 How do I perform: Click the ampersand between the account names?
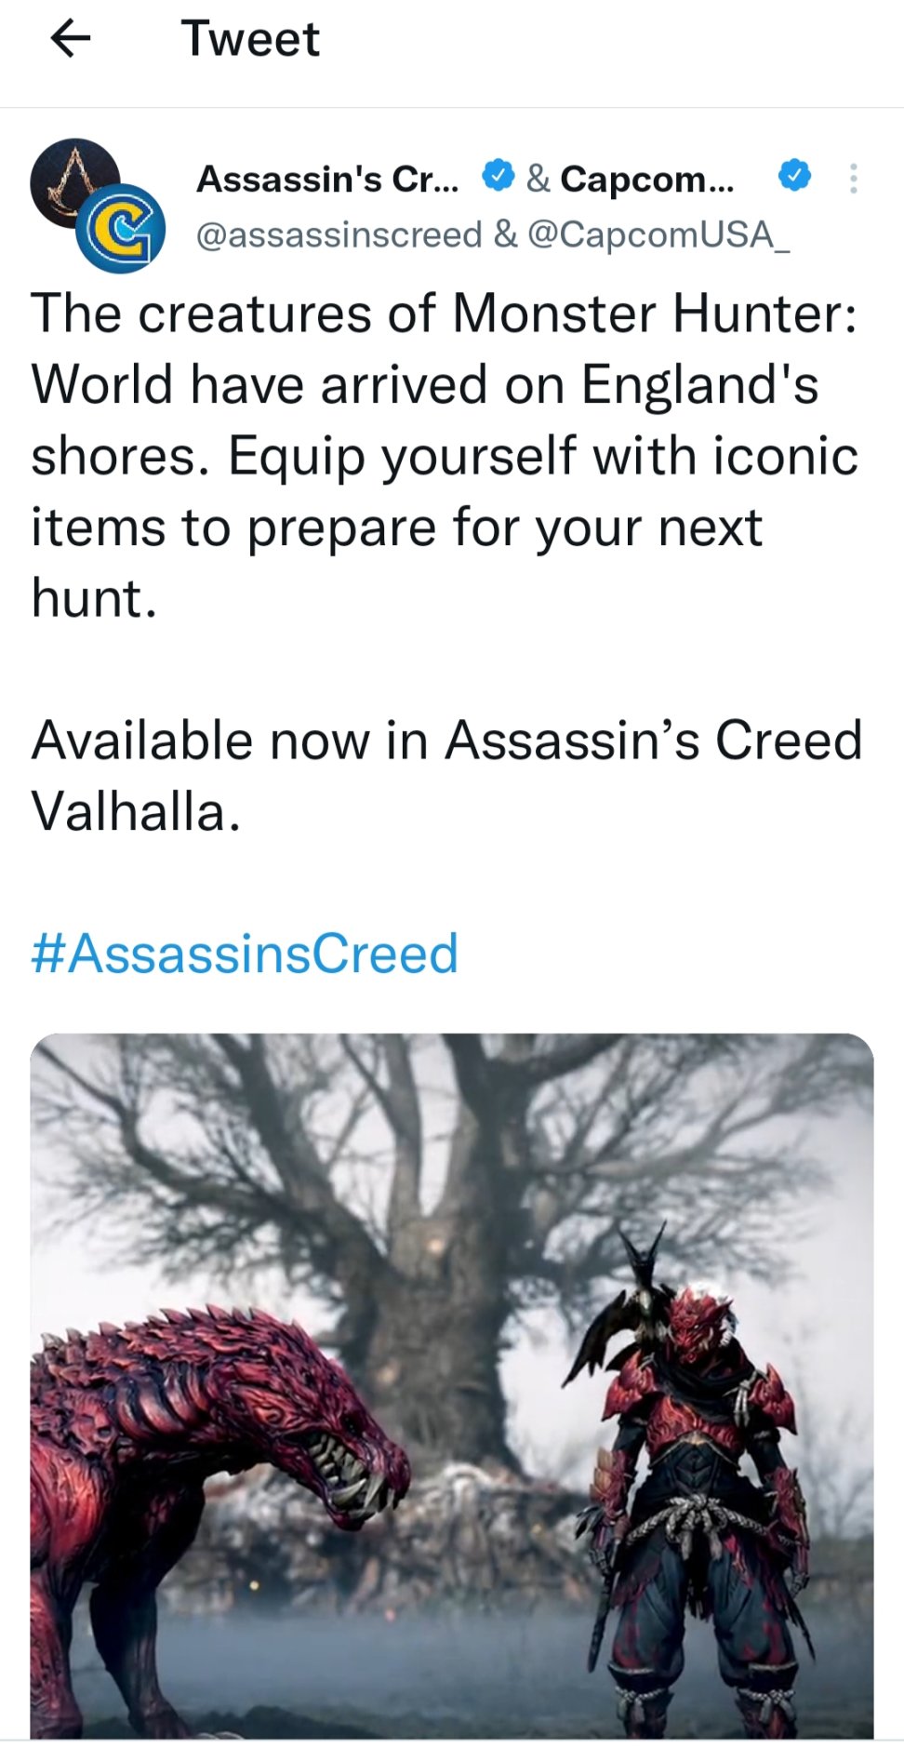pyautogui.click(x=538, y=179)
